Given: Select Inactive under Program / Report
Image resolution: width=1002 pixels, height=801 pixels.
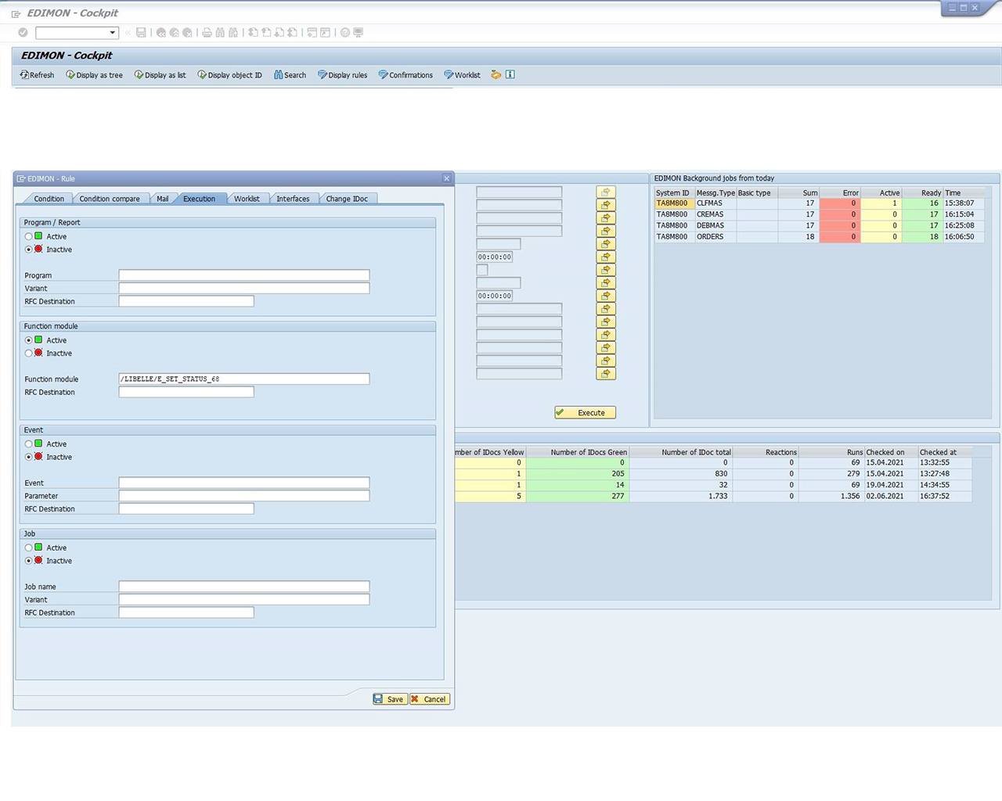Looking at the screenshot, I should click(x=29, y=250).
